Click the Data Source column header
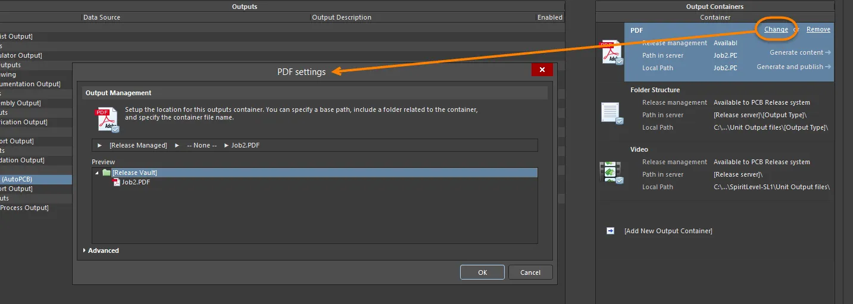Screen dimensions: 853x304 click(x=102, y=17)
